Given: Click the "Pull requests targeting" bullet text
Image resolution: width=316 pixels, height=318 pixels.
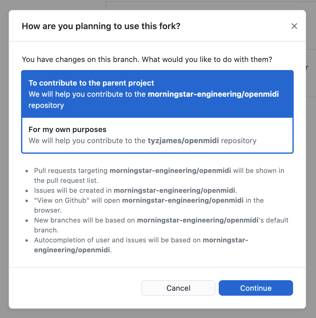Looking at the screenshot, I should [x=71, y=170].
